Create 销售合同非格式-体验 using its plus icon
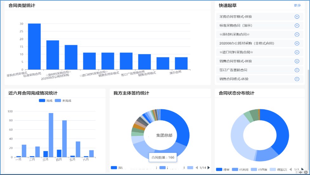Image resolution: width=310 pixels, height=175 pixels. (x=297, y=61)
